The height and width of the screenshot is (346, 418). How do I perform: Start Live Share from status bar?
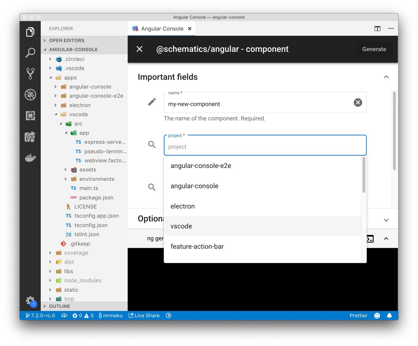coord(144,315)
